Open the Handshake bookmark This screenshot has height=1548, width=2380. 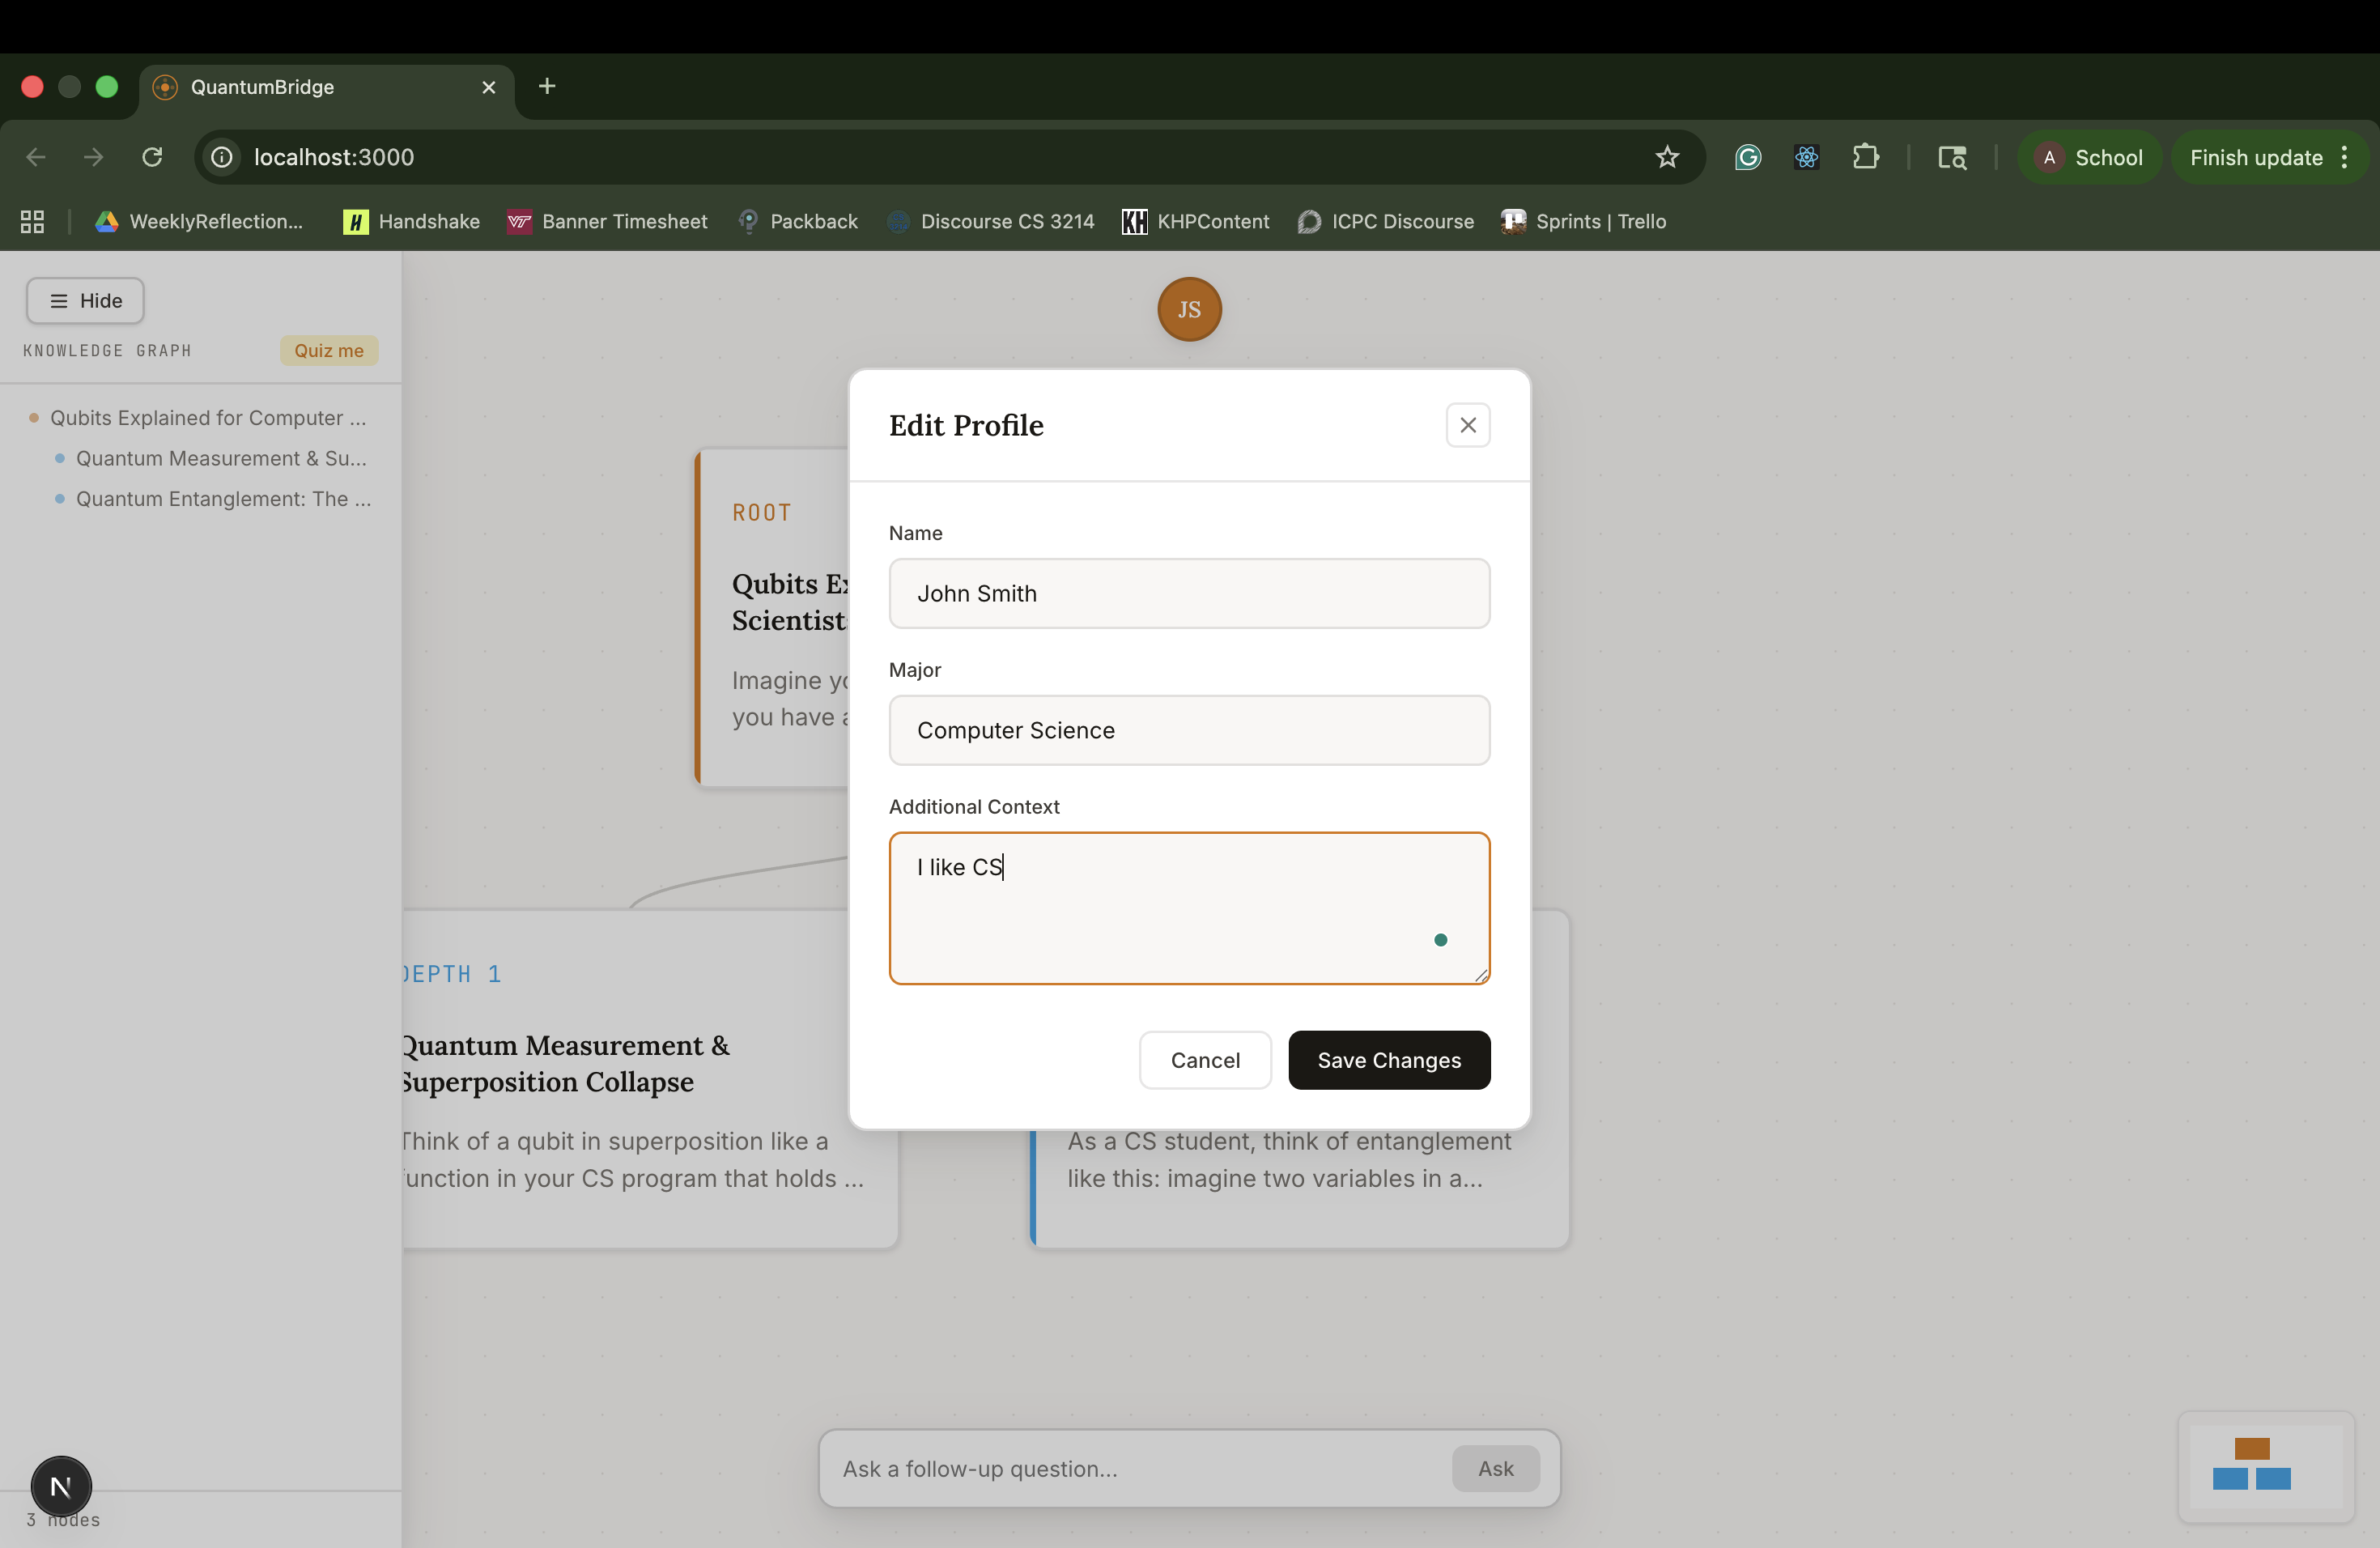411,222
